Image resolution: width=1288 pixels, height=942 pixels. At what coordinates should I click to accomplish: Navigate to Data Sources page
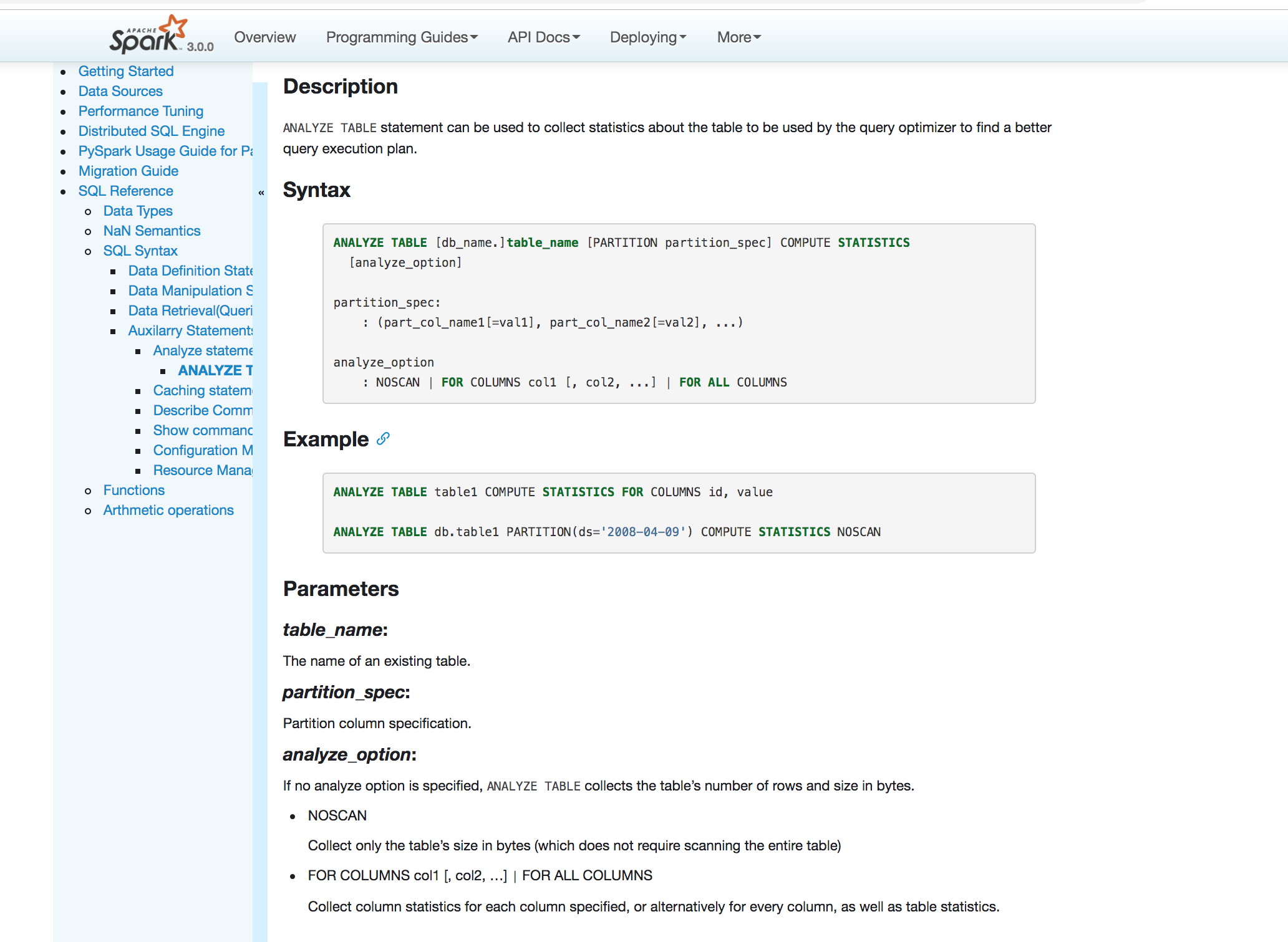click(120, 91)
